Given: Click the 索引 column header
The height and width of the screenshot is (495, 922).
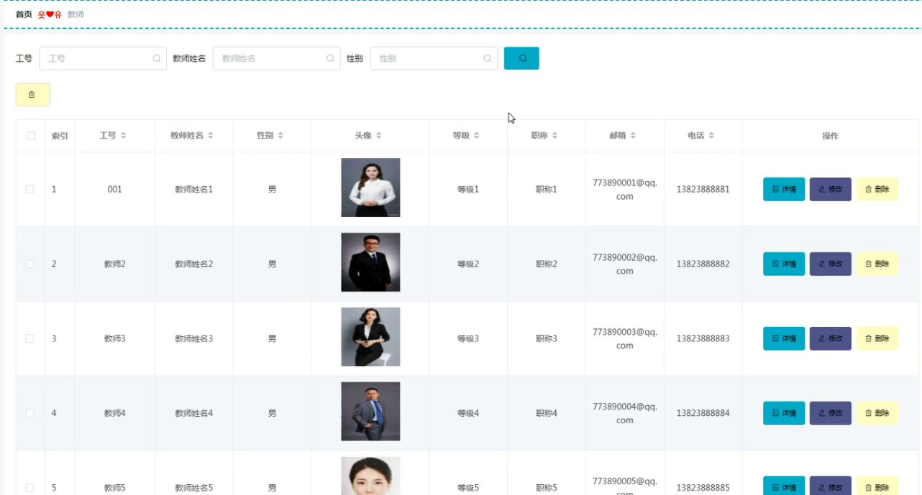Looking at the screenshot, I should (x=60, y=136).
